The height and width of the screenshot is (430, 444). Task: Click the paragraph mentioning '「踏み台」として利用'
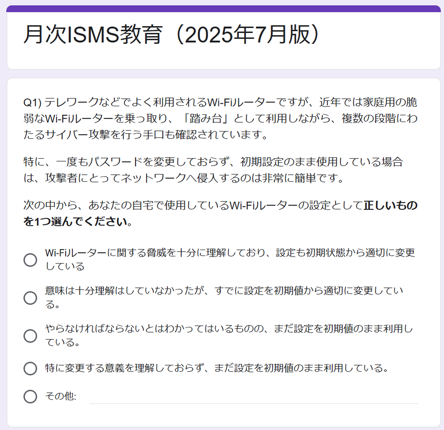[x=221, y=119]
